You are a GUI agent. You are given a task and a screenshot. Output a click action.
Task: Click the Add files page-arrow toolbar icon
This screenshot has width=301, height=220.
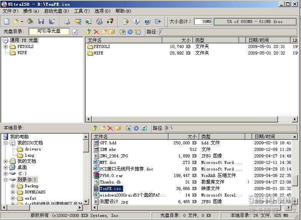pos(126,22)
